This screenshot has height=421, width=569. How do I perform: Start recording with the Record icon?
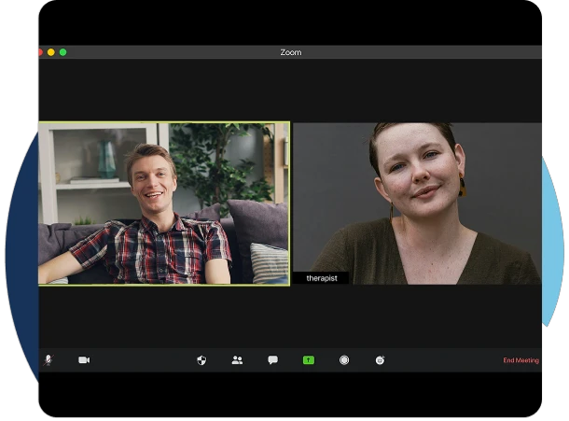pos(344,360)
